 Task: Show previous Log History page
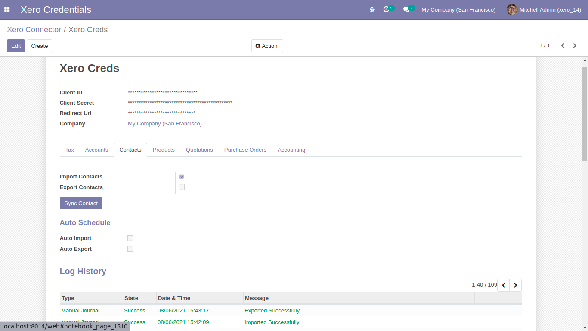[503, 285]
